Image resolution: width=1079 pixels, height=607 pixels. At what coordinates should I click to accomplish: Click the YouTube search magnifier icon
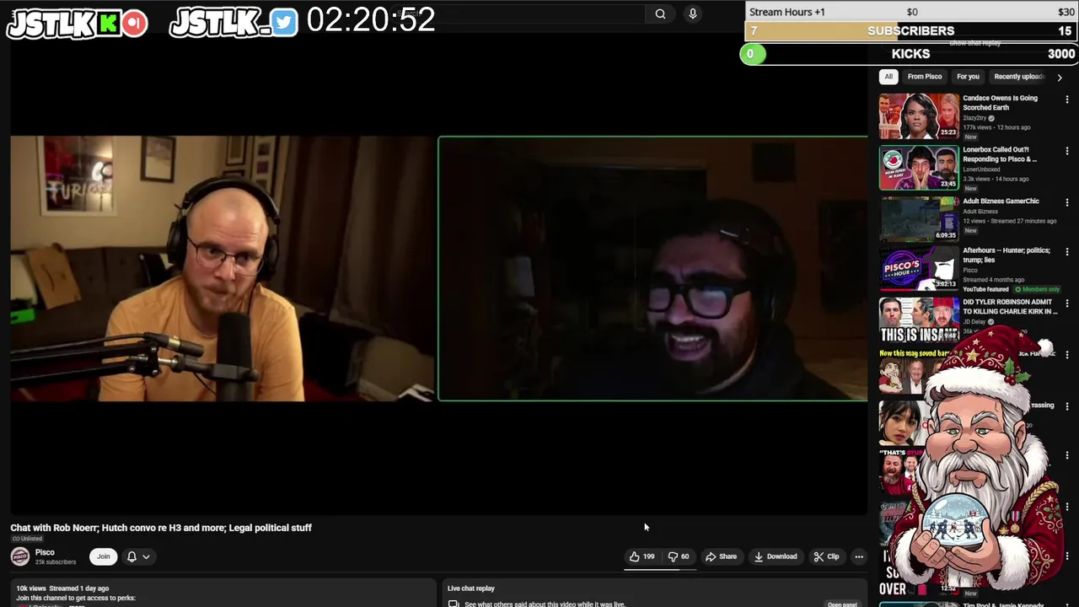click(660, 13)
